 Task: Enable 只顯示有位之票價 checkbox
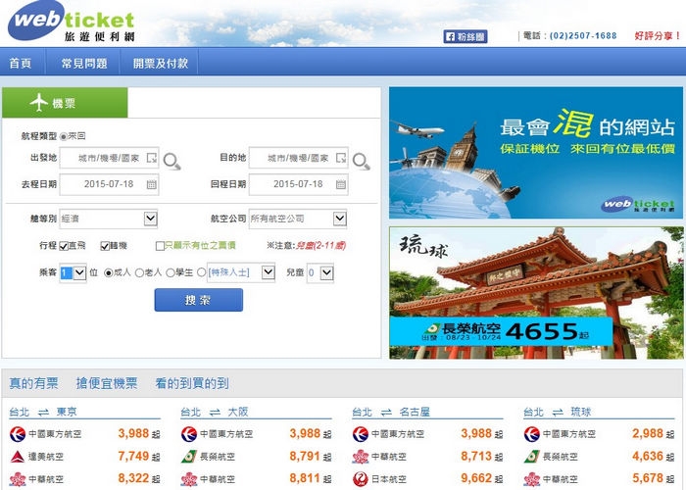(x=160, y=246)
